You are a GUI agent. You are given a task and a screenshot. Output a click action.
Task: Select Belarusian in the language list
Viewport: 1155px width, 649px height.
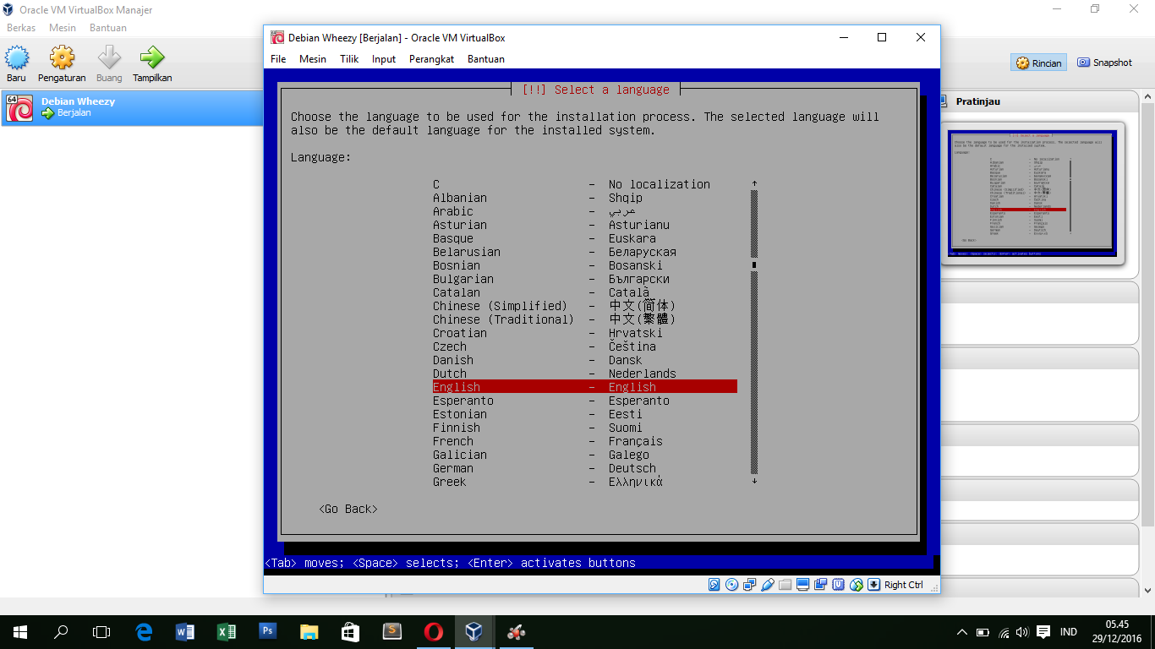(585, 252)
